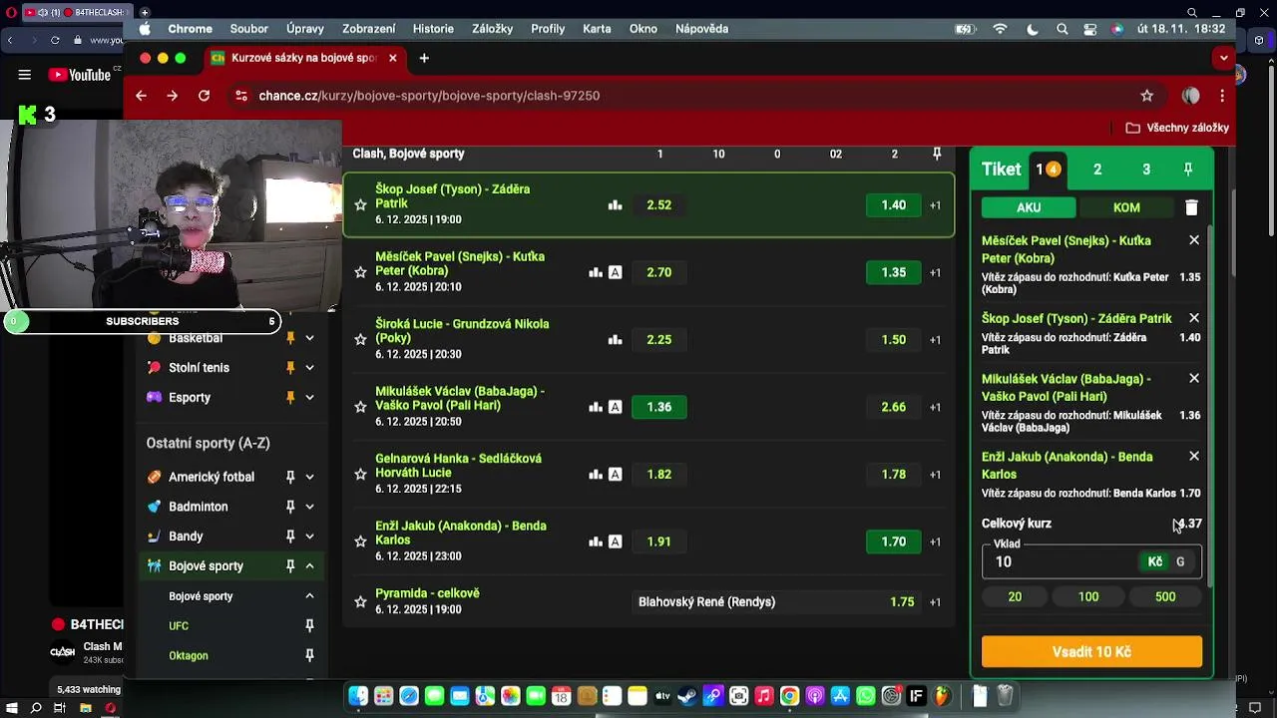Expand the Bandy category
The image size is (1277, 718).
point(309,537)
